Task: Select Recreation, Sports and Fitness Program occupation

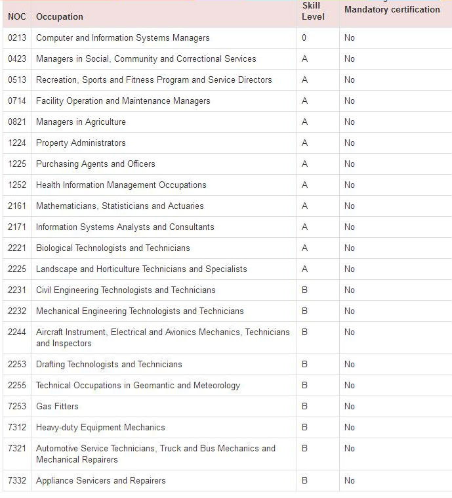Action: (154, 80)
